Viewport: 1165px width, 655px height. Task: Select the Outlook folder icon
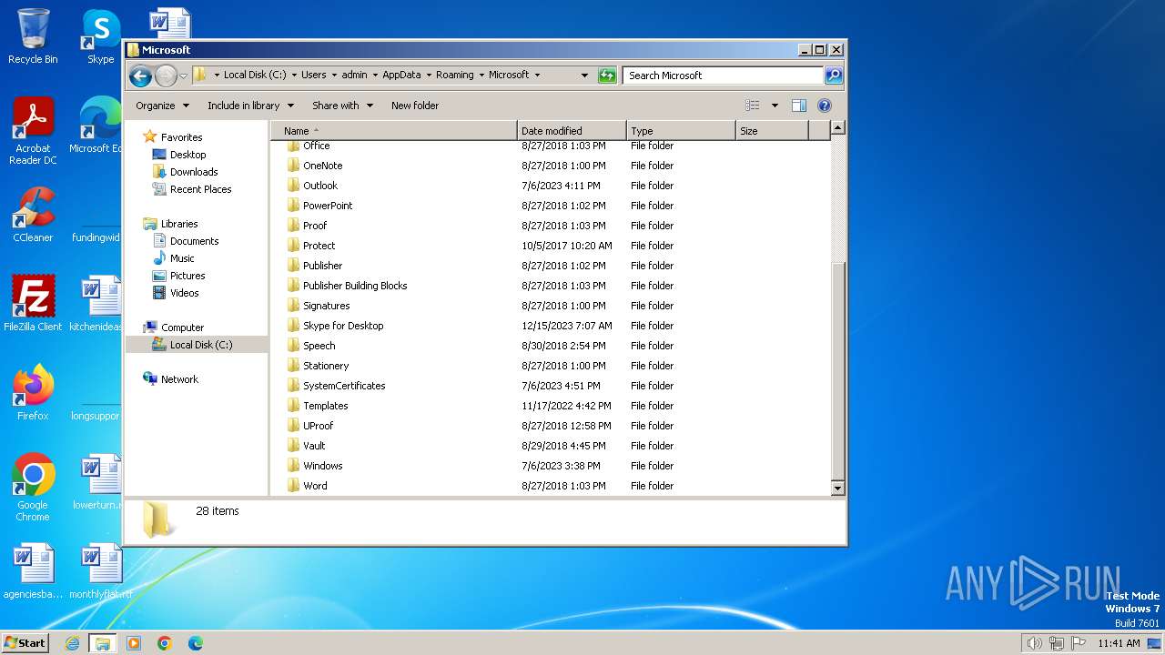[293, 186]
